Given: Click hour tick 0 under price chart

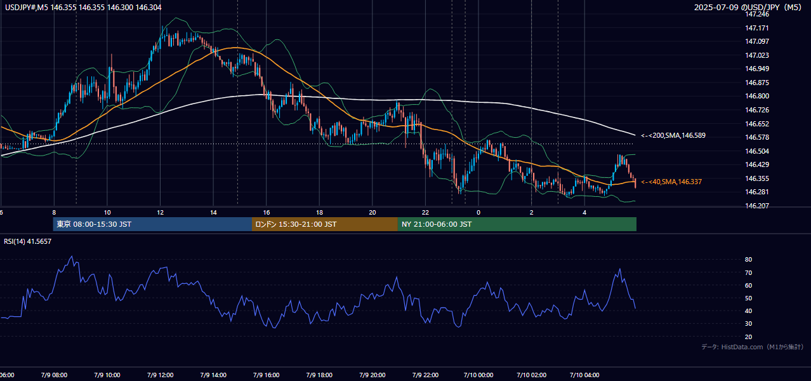Looking at the screenshot, I should point(478,212).
